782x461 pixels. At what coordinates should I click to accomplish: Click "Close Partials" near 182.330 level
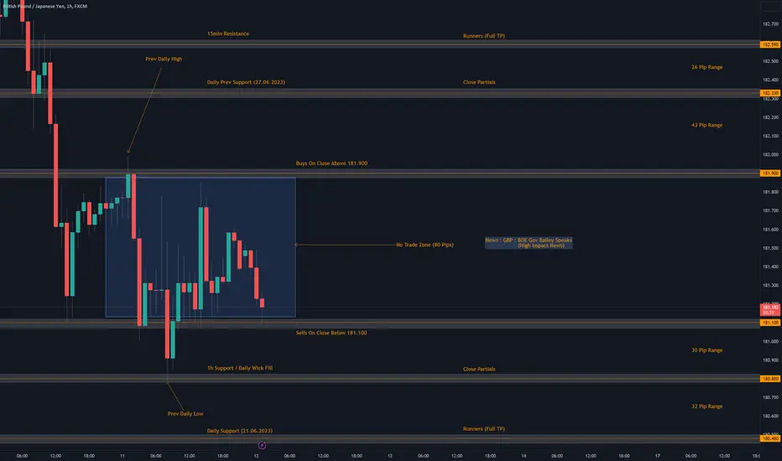[479, 82]
